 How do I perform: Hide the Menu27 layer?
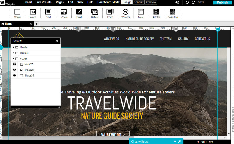14,64
